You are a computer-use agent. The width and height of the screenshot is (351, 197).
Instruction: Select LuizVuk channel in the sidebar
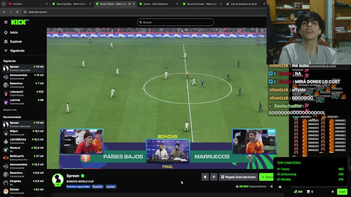tap(23, 102)
